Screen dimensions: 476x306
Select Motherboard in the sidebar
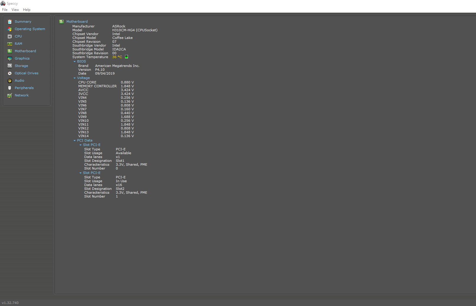pyautogui.click(x=25, y=51)
